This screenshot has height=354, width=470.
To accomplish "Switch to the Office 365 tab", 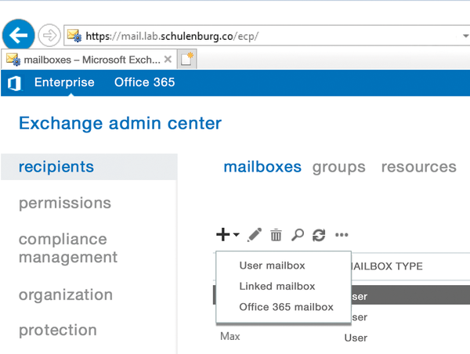I will click(x=144, y=82).
